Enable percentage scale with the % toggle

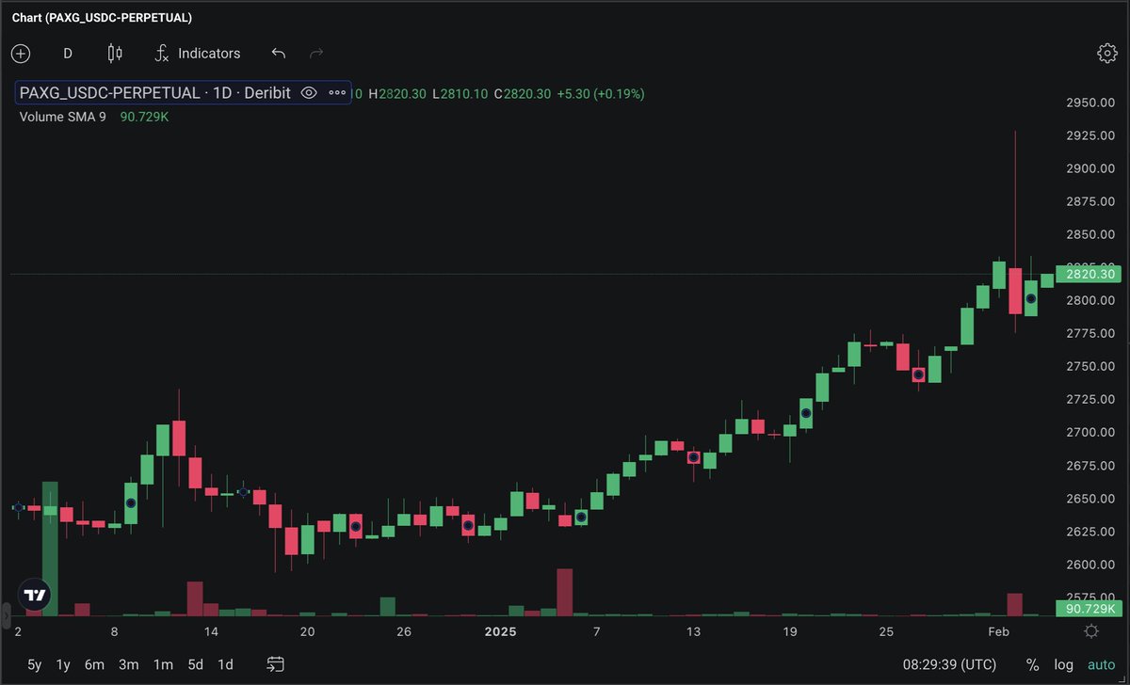tap(1032, 664)
